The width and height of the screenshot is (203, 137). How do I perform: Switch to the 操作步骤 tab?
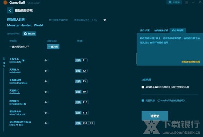(145, 30)
